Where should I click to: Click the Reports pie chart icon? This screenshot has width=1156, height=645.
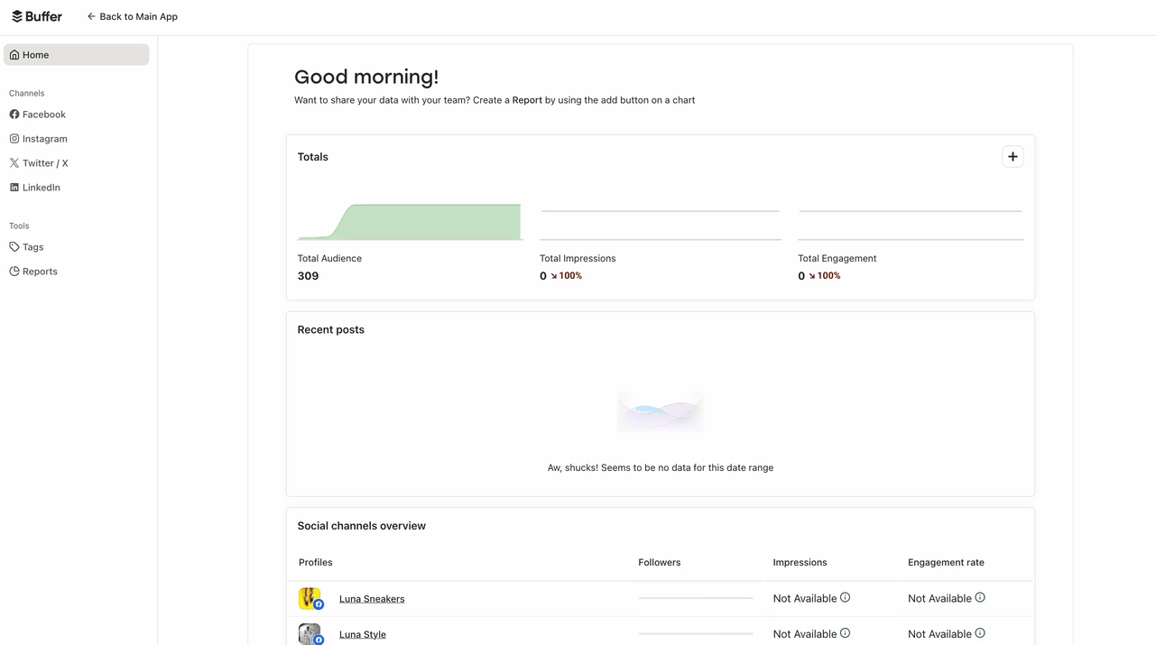(x=14, y=272)
